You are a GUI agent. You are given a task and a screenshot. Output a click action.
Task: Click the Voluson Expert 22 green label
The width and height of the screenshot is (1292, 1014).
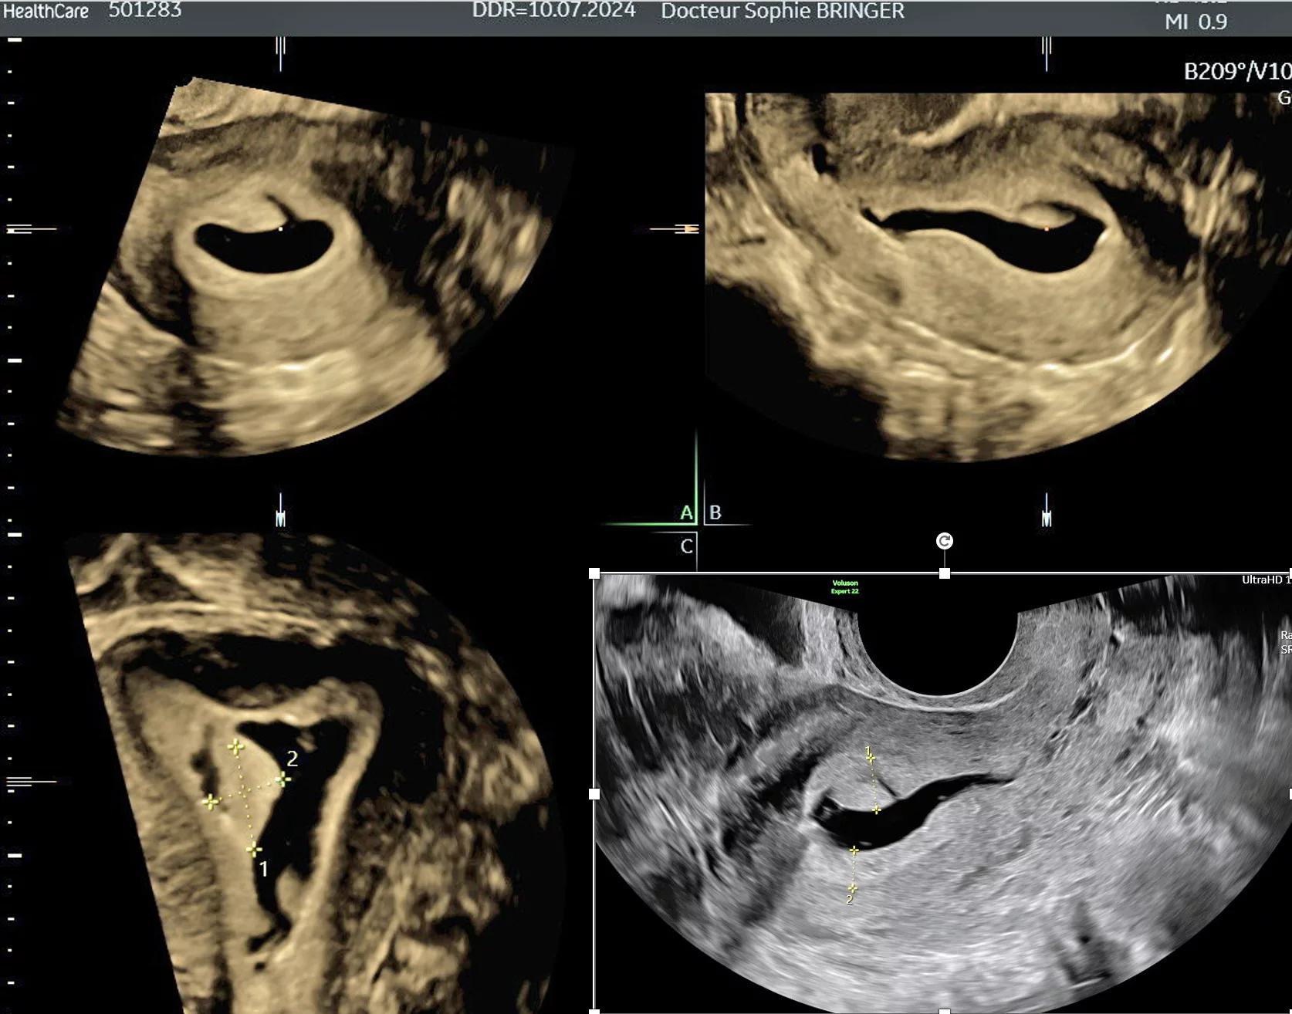(x=845, y=587)
